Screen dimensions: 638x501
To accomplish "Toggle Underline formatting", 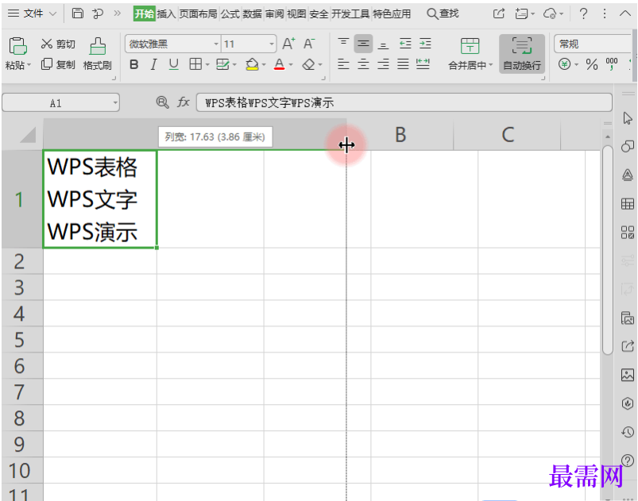I will 174,64.
